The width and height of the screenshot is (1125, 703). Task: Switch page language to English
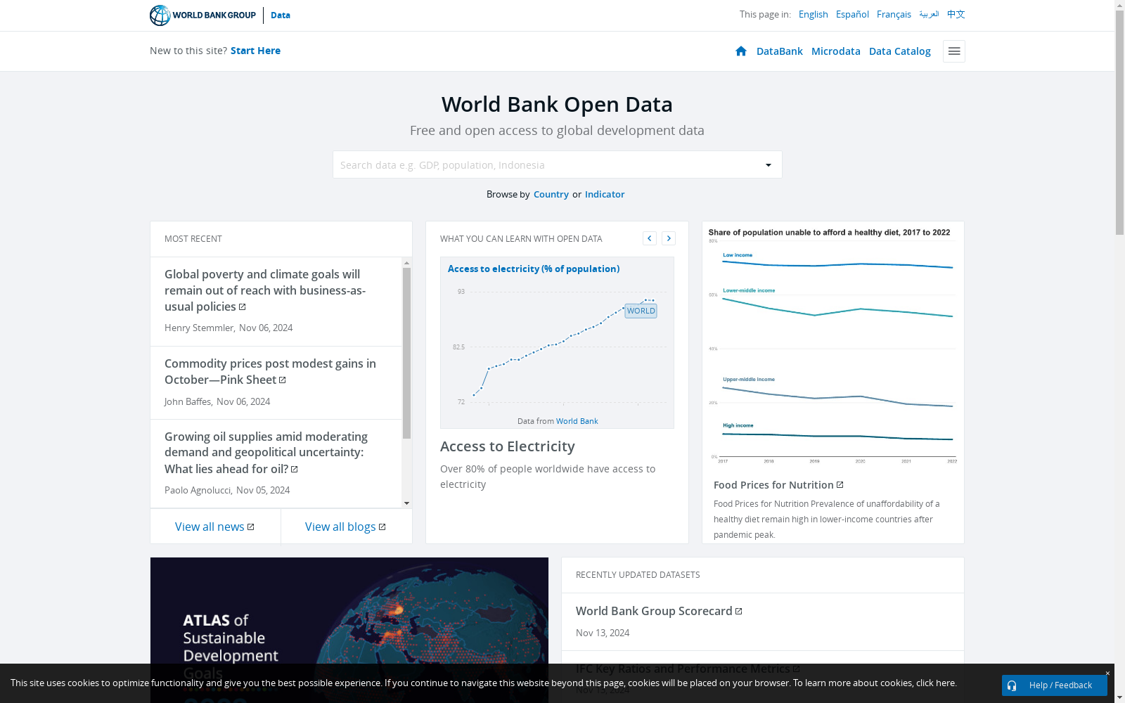click(813, 14)
